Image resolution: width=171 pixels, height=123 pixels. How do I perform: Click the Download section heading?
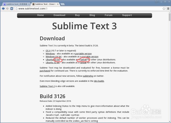point(52,38)
